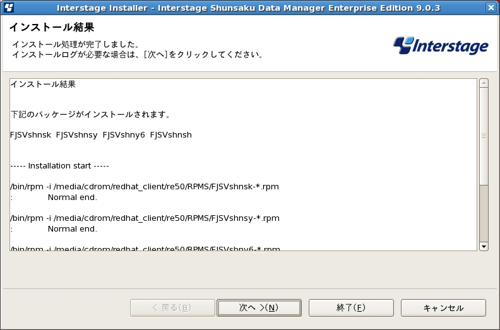
Task: Click the 次へ >(N) button
Action: [259, 308]
